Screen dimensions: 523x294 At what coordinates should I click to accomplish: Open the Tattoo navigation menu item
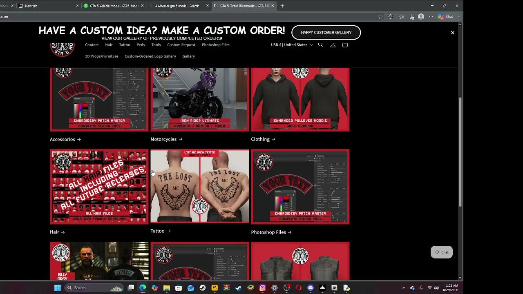point(125,45)
